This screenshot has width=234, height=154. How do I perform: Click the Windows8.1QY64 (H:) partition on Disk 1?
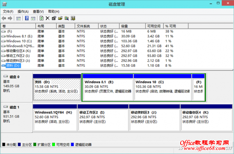coord(55,117)
